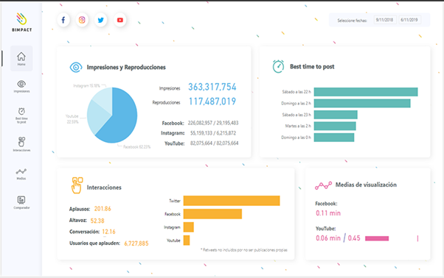Click the Facebook 0.11 min value
This screenshot has width=444, height=278.
pos(328,213)
